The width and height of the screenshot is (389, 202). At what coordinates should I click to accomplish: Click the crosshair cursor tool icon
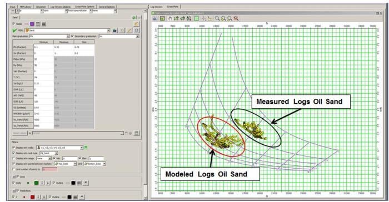(x=204, y=18)
